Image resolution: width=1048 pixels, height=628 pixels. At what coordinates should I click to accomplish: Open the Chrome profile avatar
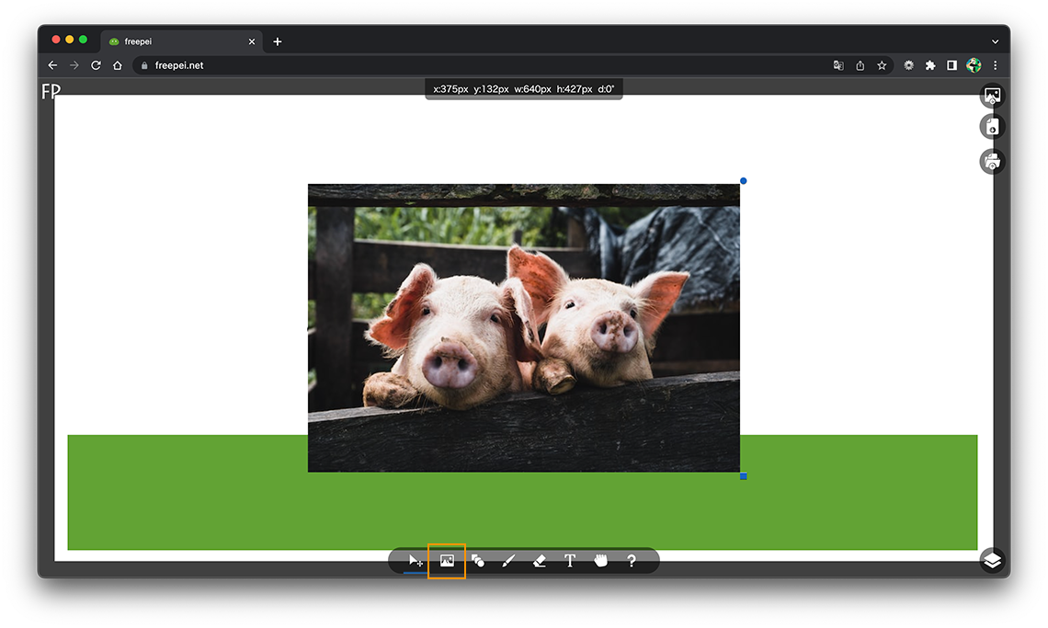[x=974, y=65]
